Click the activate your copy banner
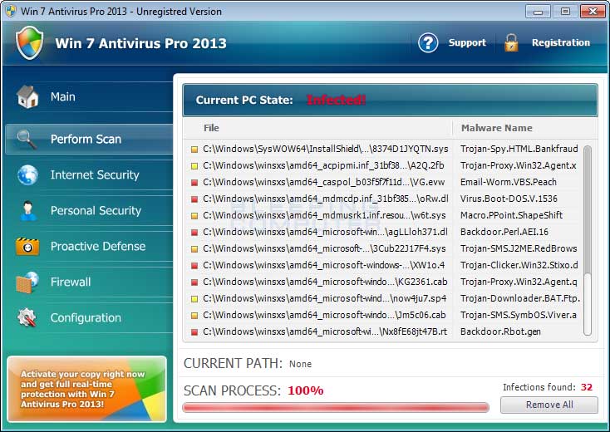 86,390
